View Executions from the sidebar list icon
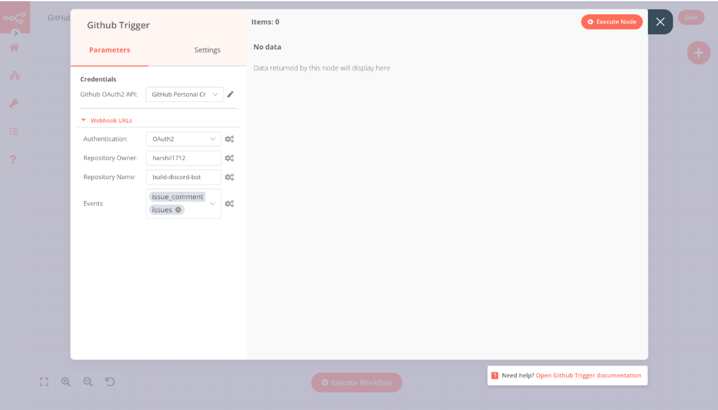Viewport: 718px width, 410px height. click(14, 131)
